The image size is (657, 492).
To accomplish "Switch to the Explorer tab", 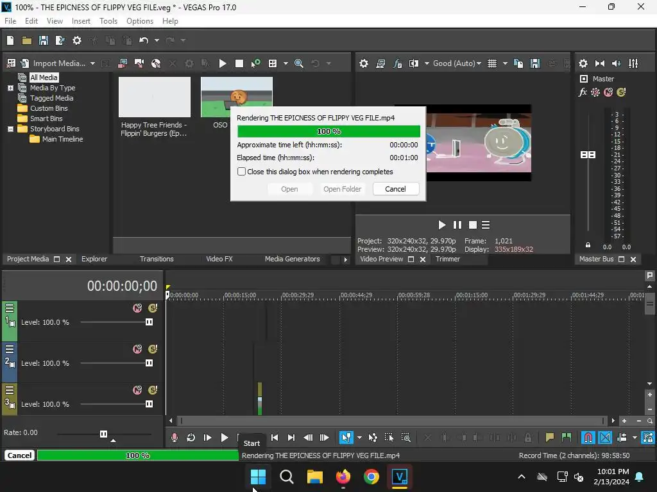I will [x=94, y=259].
